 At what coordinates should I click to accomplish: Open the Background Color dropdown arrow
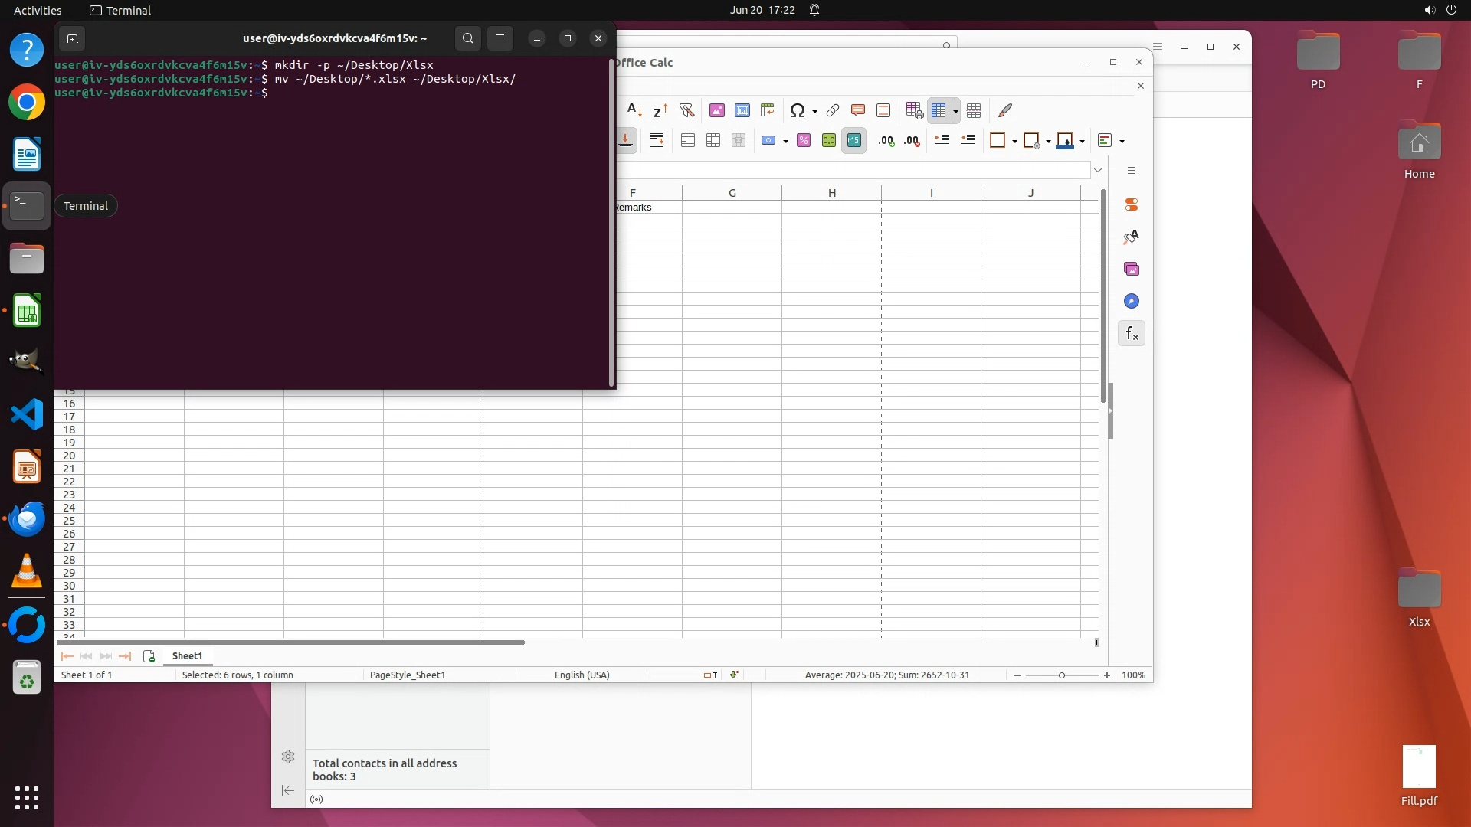[x=1082, y=142]
